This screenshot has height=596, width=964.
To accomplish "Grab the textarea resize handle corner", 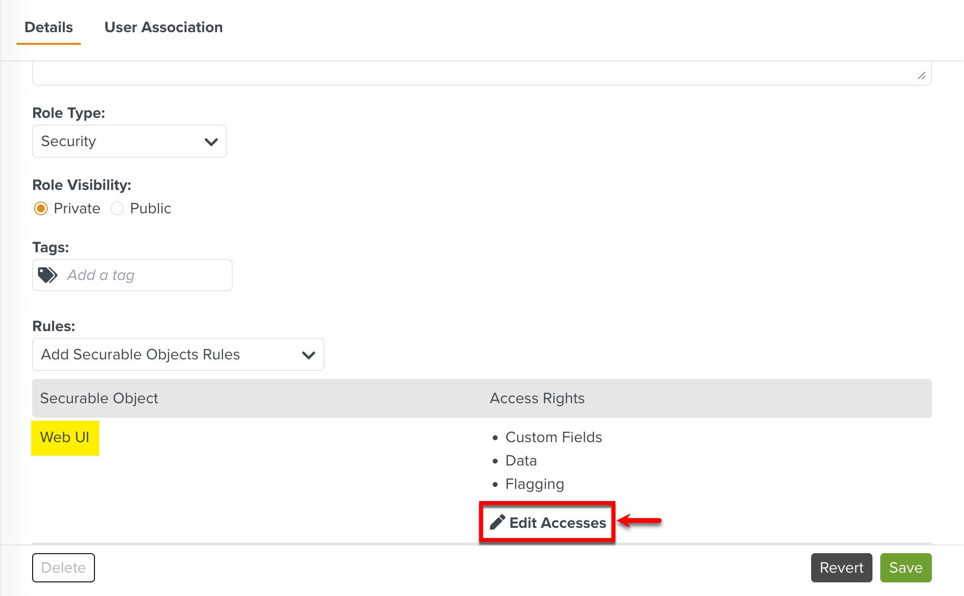I will click(x=921, y=75).
